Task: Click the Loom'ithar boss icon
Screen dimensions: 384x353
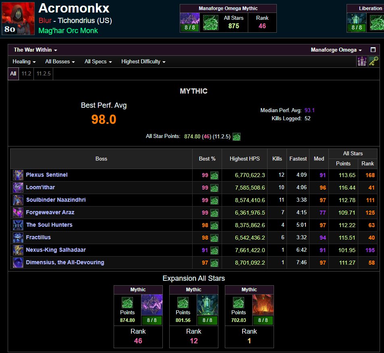Action: (x=18, y=188)
